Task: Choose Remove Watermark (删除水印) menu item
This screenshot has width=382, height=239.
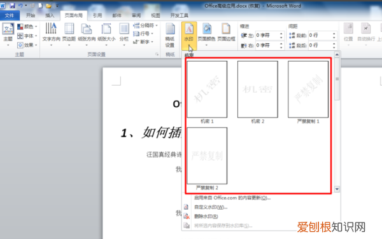Action: pos(206,216)
